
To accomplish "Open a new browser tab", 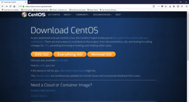I will click(x=30, y=2).
